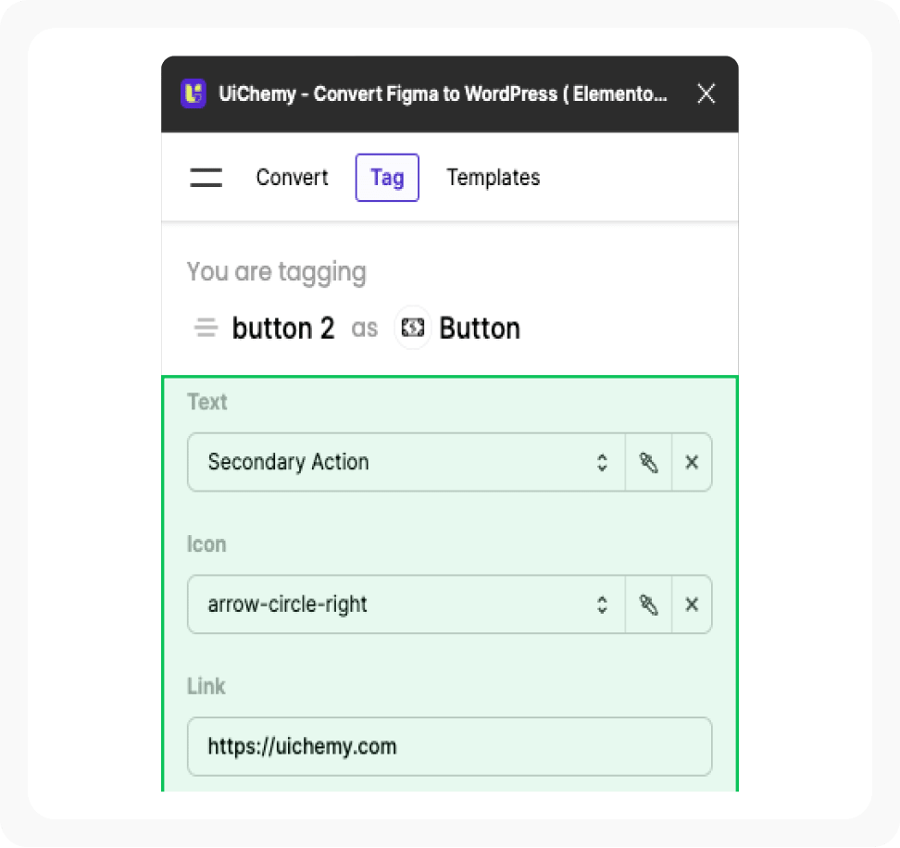
Task: Click the UiChemy logo in title bar
Action: [x=194, y=94]
